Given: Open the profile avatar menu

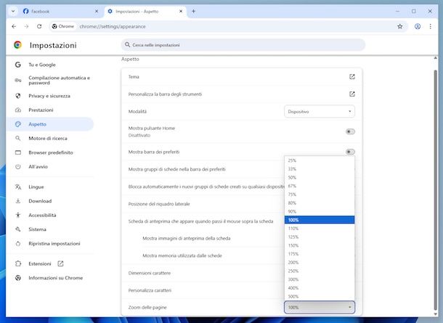Looking at the screenshot, I should (x=418, y=26).
